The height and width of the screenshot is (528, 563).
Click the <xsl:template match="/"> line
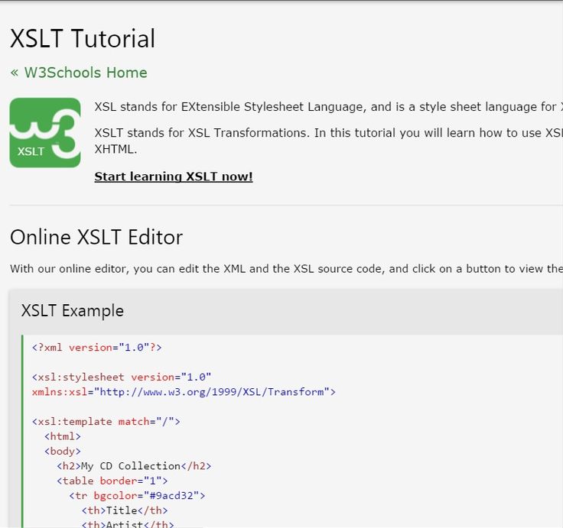coord(106,422)
